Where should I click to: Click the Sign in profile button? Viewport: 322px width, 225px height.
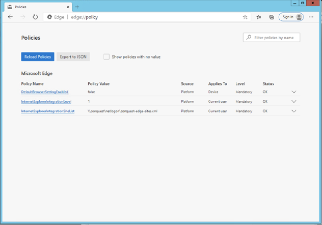[x=291, y=17]
